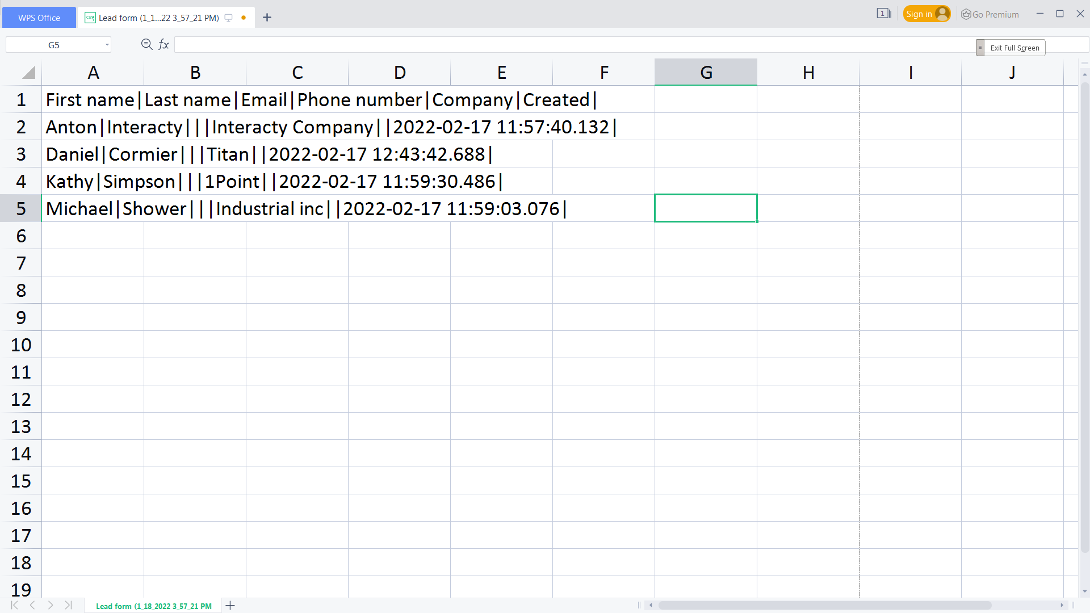Viewport: 1090px width, 613px height.
Task: Expand the Name Box dropdown arrow
Action: (x=107, y=45)
